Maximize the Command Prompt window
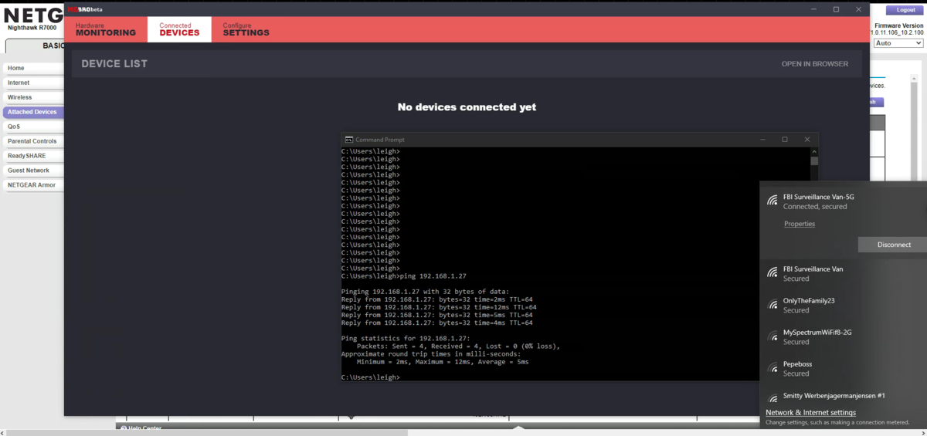This screenshot has height=436, width=927. pos(785,140)
